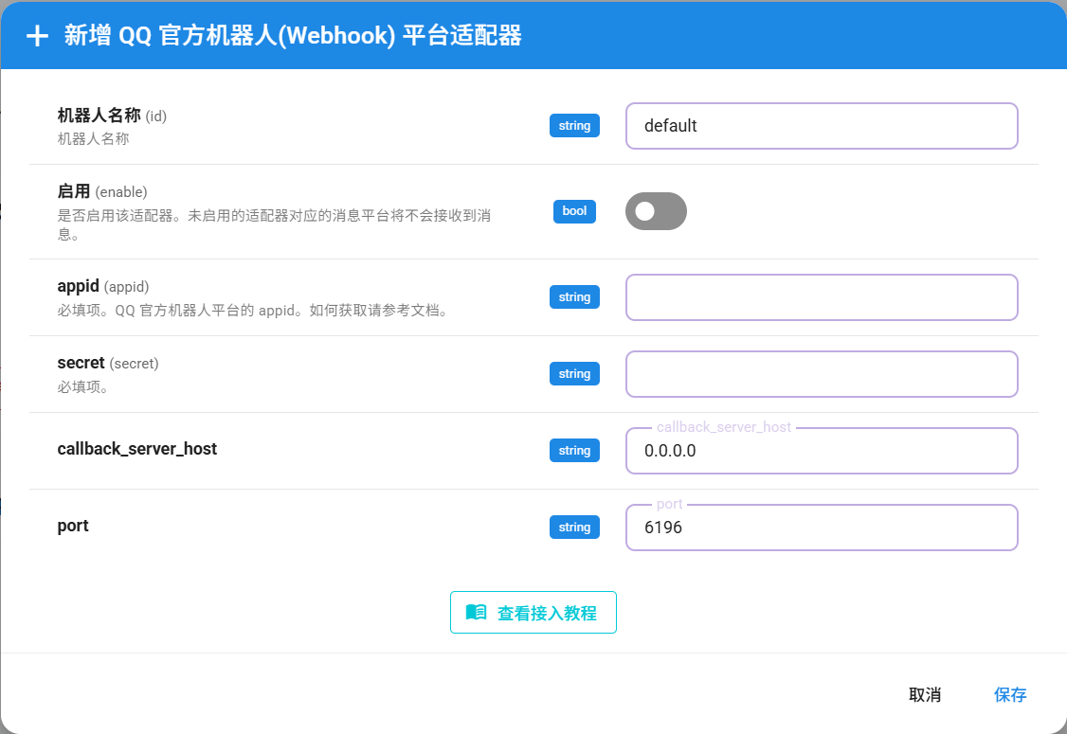Click the string badge in the appid row

pos(574,297)
